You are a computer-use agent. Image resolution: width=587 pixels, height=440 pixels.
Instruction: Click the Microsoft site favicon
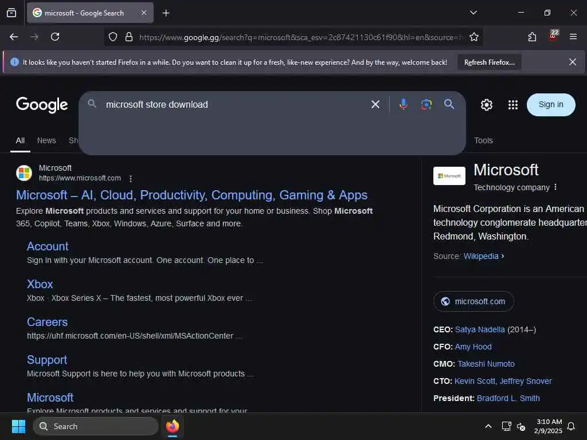click(x=24, y=173)
